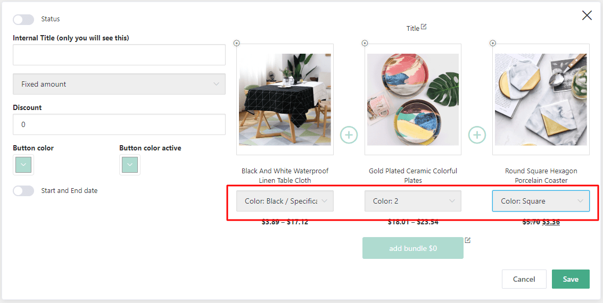Expand the Color: Black variant dropdown

tap(285, 201)
